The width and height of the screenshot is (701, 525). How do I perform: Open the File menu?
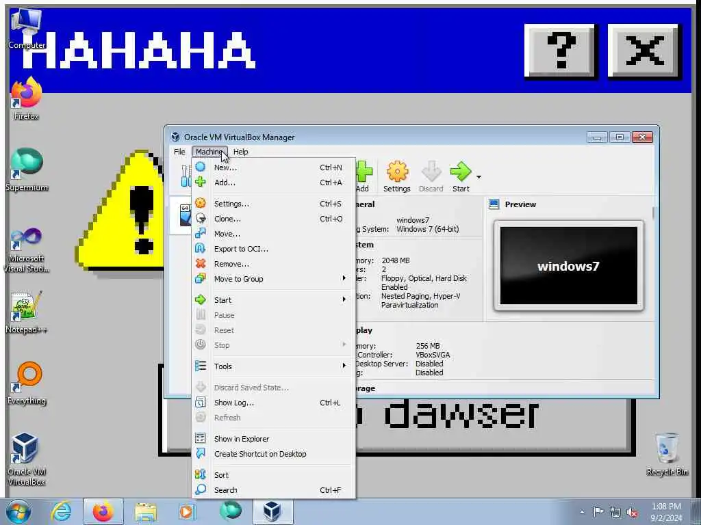click(x=179, y=152)
